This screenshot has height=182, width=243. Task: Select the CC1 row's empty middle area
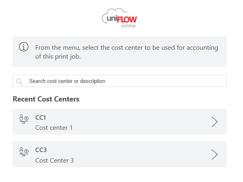[139, 122]
